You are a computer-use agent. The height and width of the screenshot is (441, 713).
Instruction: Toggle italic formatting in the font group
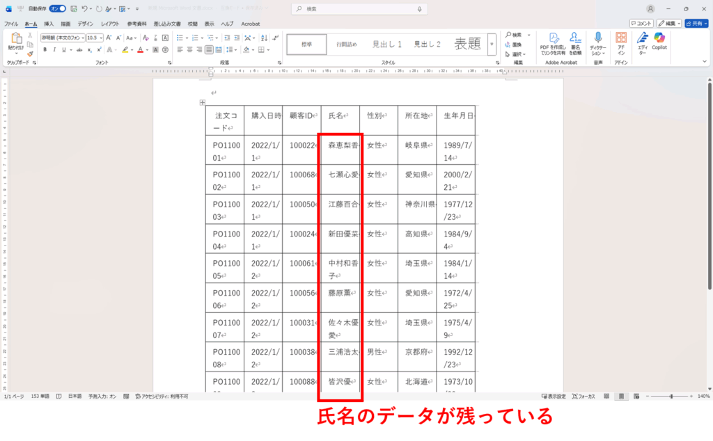pos(54,50)
